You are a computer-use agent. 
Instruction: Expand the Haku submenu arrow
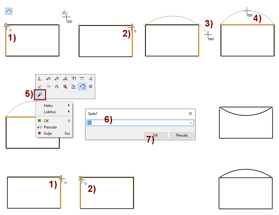coord(69,105)
